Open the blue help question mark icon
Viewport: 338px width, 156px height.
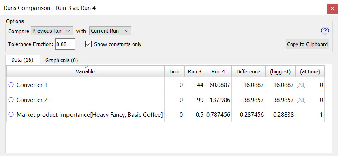click(x=325, y=31)
